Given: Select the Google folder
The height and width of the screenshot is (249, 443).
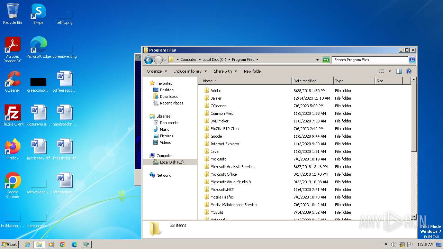Looking at the screenshot, I should pyautogui.click(x=216, y=136).
